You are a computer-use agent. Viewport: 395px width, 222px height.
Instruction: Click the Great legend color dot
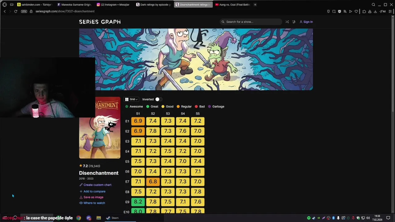148,107
